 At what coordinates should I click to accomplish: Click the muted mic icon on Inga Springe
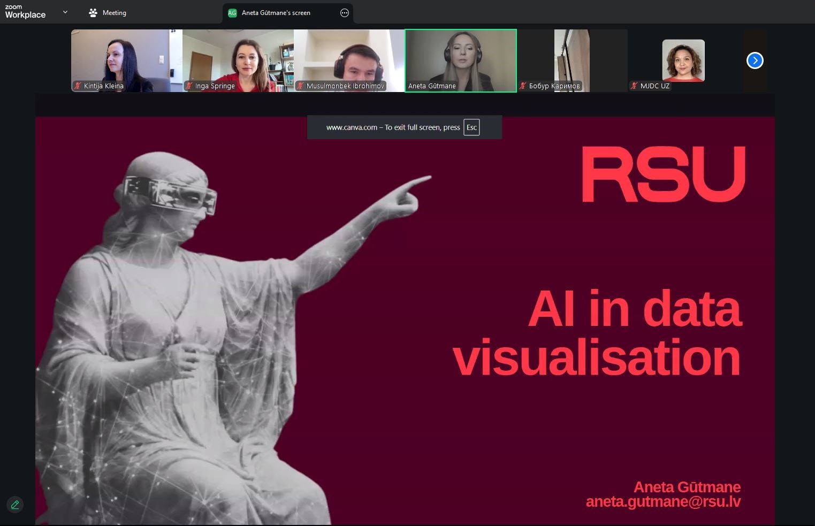(x=189, y=86)
